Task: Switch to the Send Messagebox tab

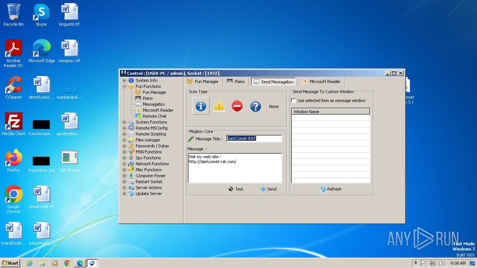Action: point(274,82)
